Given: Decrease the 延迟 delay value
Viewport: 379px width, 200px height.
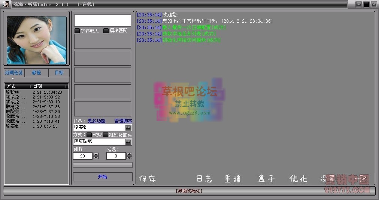Looking at the screenshot, I should [129, 157].
